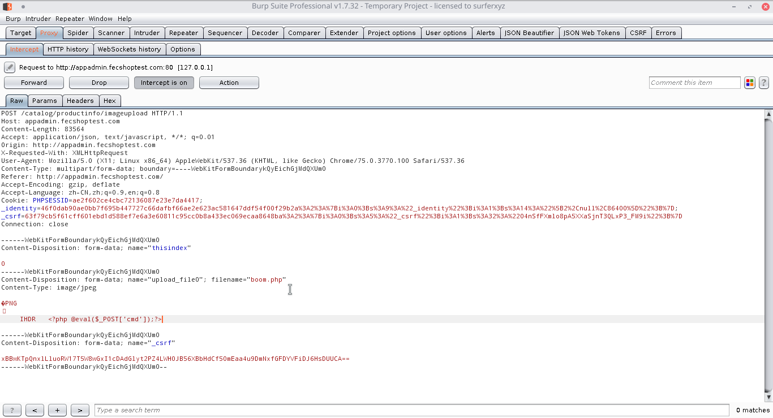Select the Proxy tab

coord(49,33)
